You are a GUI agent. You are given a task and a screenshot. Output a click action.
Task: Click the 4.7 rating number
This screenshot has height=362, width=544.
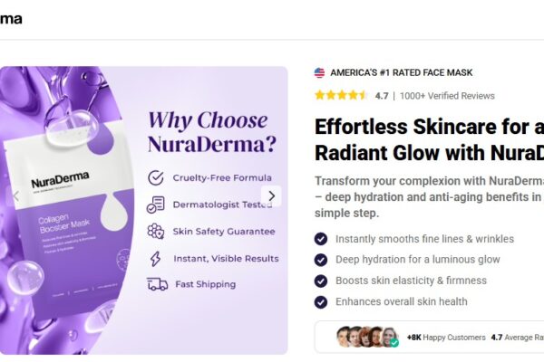click(x=382, y=96)
